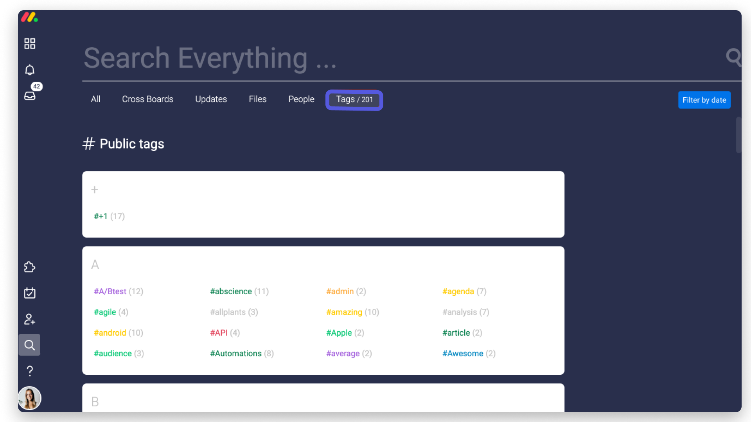Click the magnifier icon in search bar
The image size is (751, 422).
tap(733, 57)
